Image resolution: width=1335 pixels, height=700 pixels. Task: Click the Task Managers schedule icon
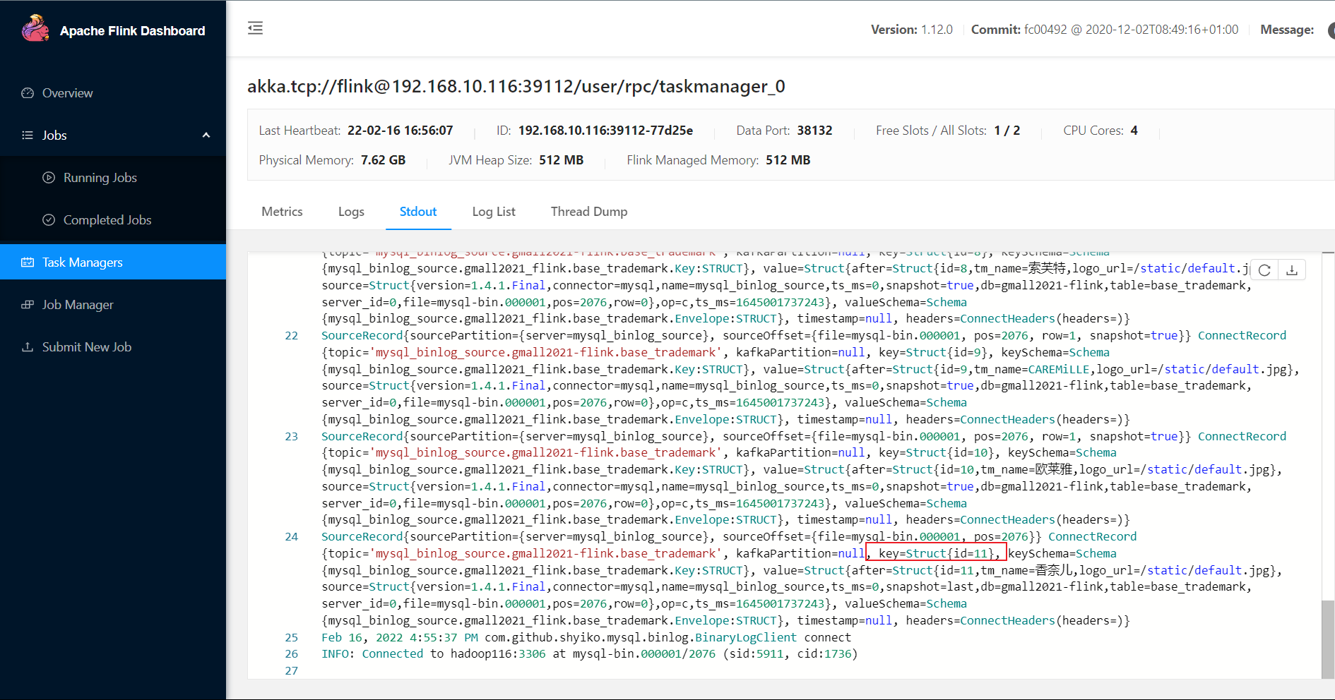28,262
